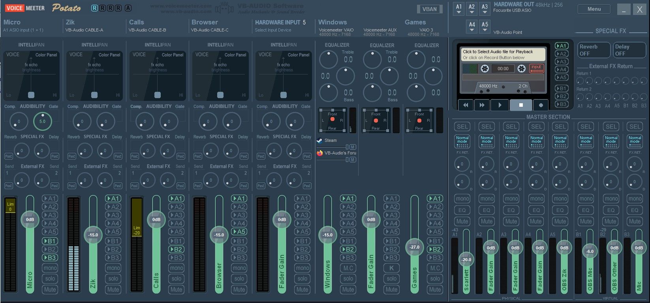Toggle Post button beside Micro Reverb knob
650x303 pixels.
[x=9, y=156]
